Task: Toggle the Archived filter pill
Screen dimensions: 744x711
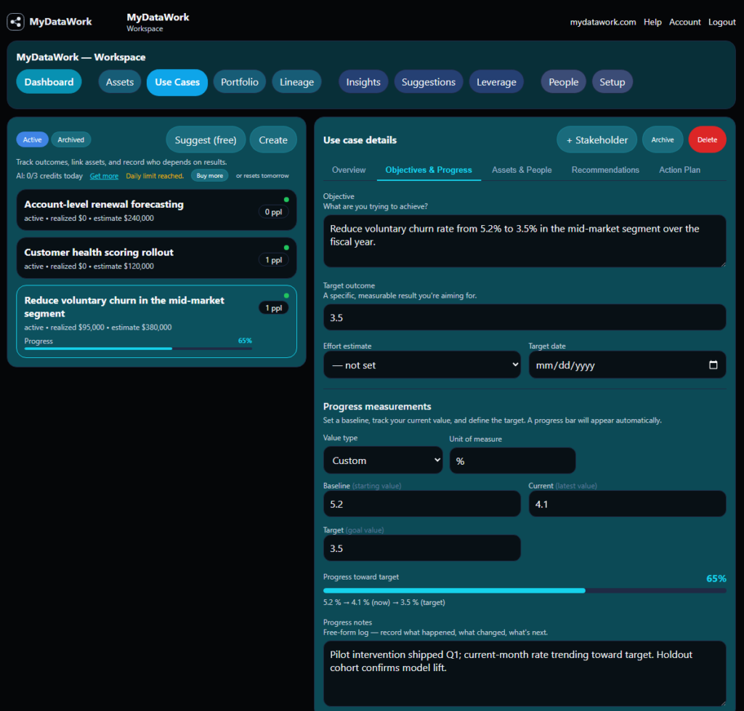Action: 70,140
